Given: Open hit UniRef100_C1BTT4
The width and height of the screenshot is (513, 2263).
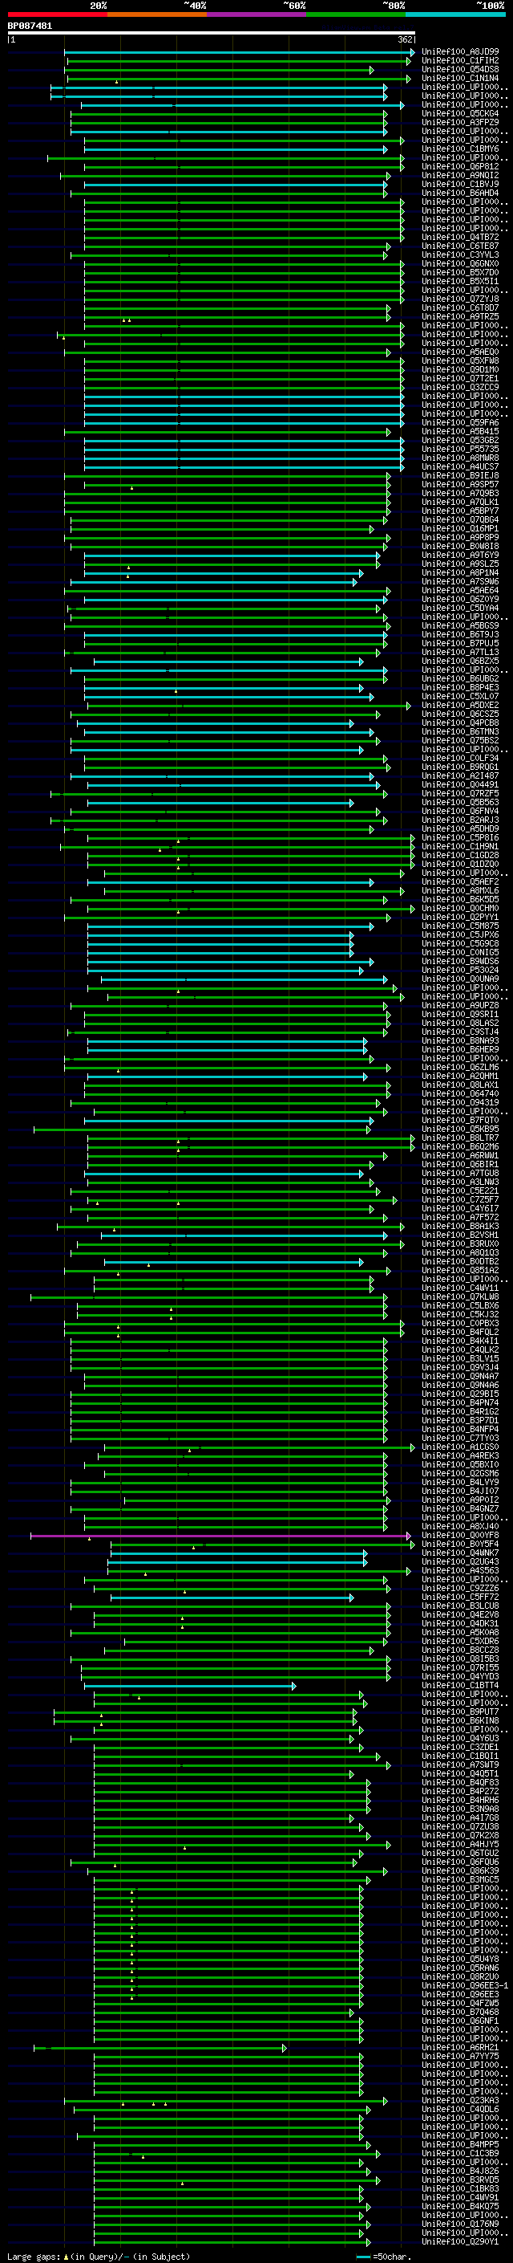Looking at the screenshot, I should pos(460,1687).
